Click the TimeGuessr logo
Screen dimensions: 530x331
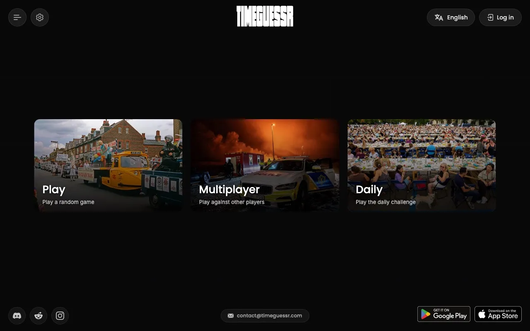265,16
